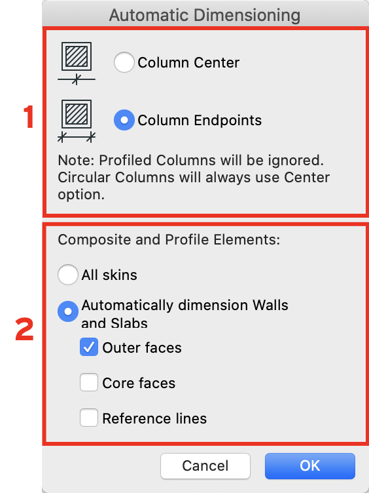
Task: Click the Column Center label text
Action: (x=188, y=62)
